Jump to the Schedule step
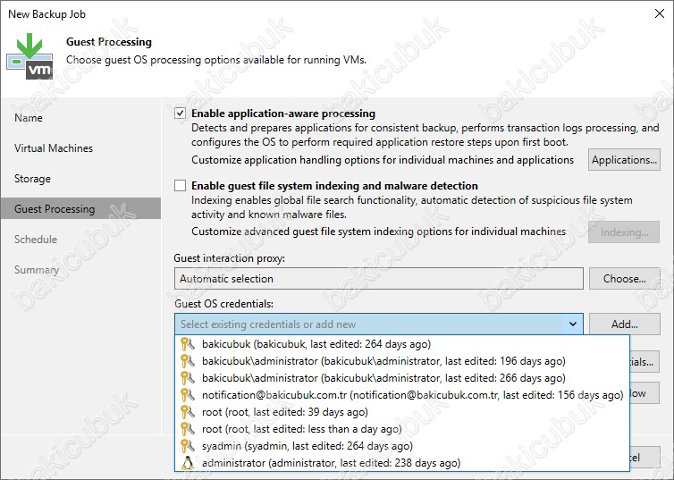Image resolution: width=674 pixels, height=480 pixels. point(36,240)
